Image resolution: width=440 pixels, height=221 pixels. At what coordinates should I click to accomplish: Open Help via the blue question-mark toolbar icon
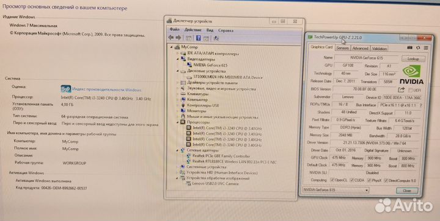(199, 38)
